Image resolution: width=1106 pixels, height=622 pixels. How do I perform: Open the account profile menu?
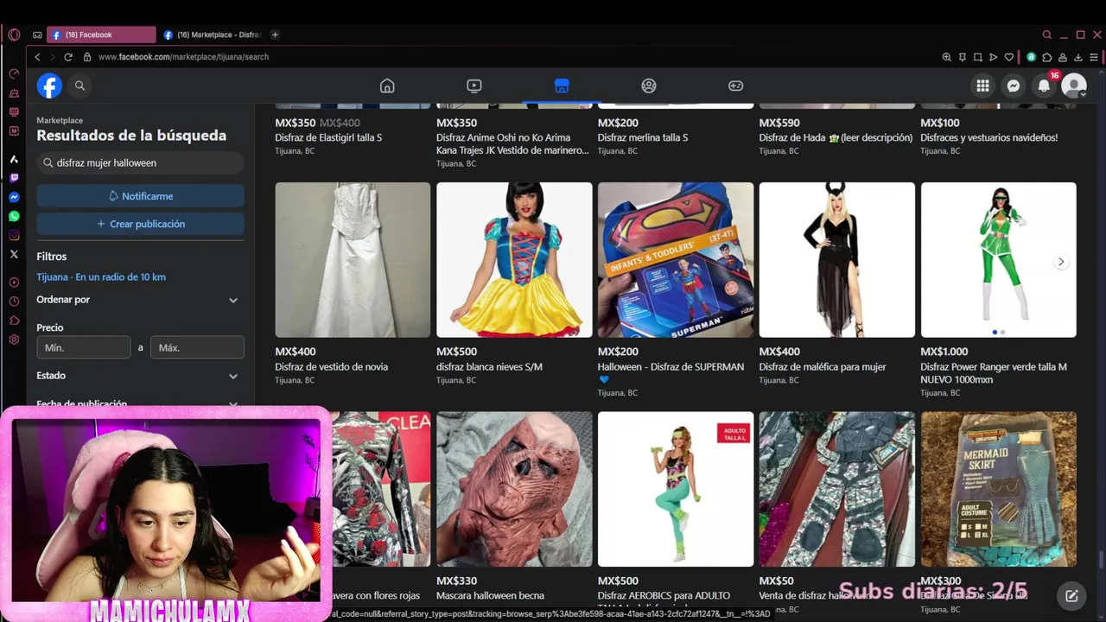[1074, 86]
